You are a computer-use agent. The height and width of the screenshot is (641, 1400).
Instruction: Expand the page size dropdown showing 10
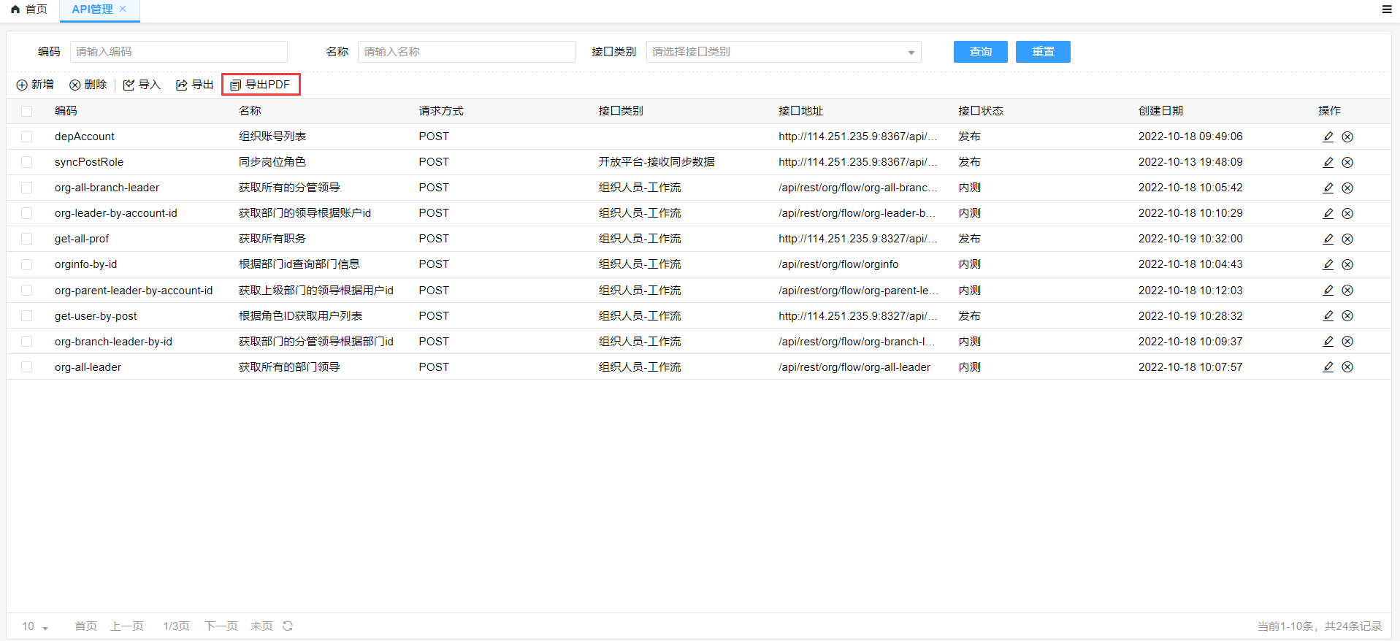click(x=35, y=626)
